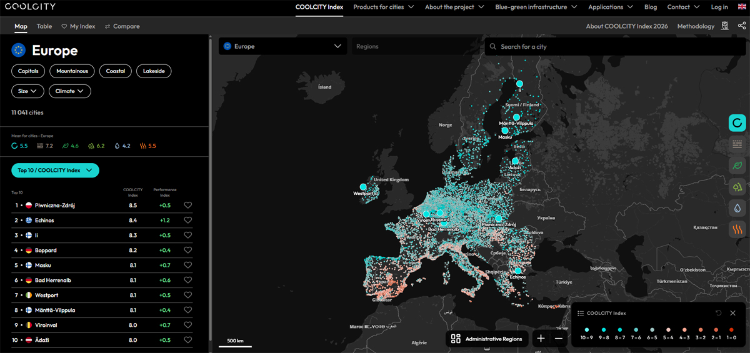Favorite Ii with heart icon
This screenshot has height=353, width=750.
(x=187, y=236)
